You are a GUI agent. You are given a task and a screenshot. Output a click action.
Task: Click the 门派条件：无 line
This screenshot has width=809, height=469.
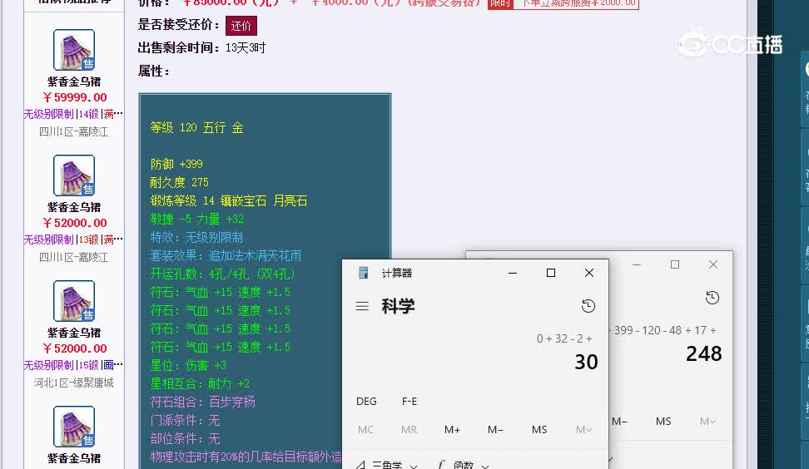pyautogui.click(x=185, y=420)
